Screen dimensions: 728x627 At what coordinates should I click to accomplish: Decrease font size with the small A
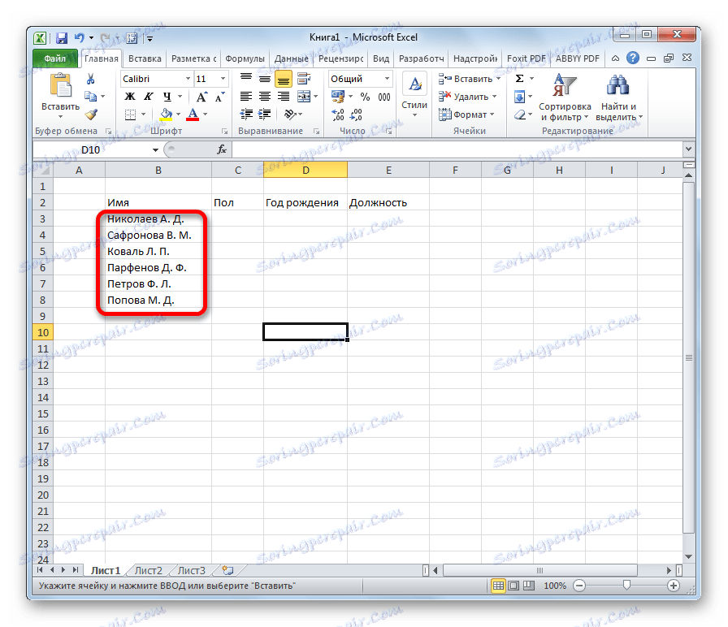219,97
